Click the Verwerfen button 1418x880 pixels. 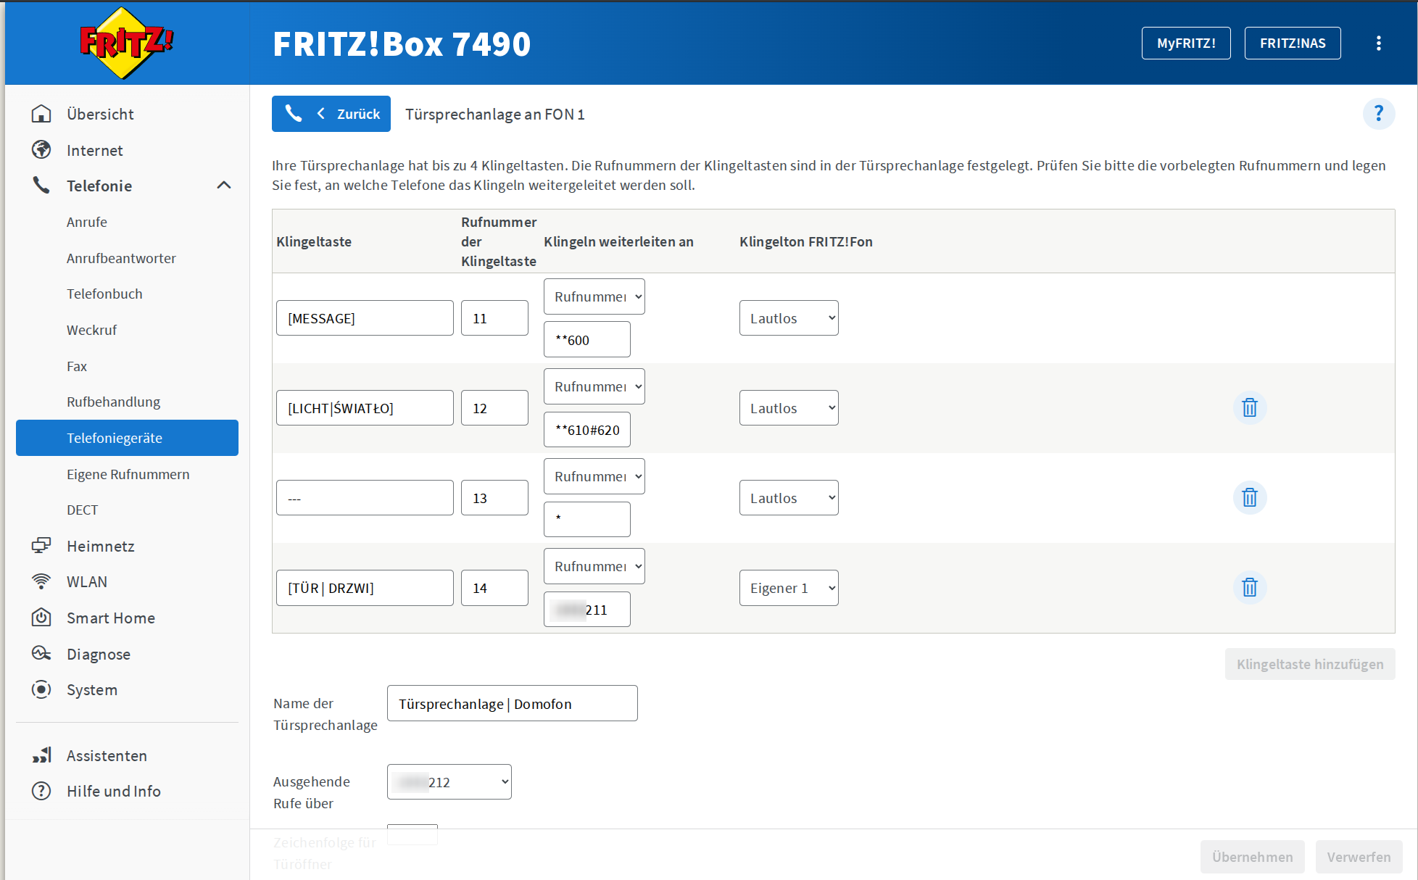click(x=1359, y=857)
